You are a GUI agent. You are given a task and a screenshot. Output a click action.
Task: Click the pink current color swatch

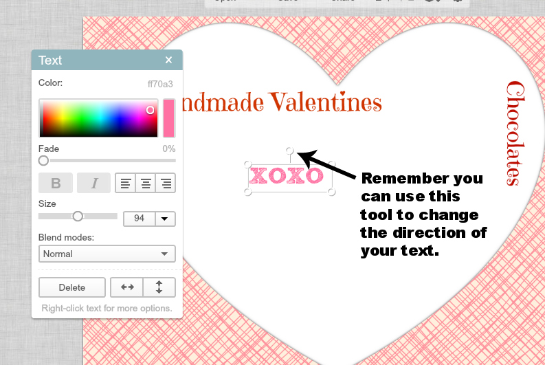pyautogui.click(x=168, y=118)
